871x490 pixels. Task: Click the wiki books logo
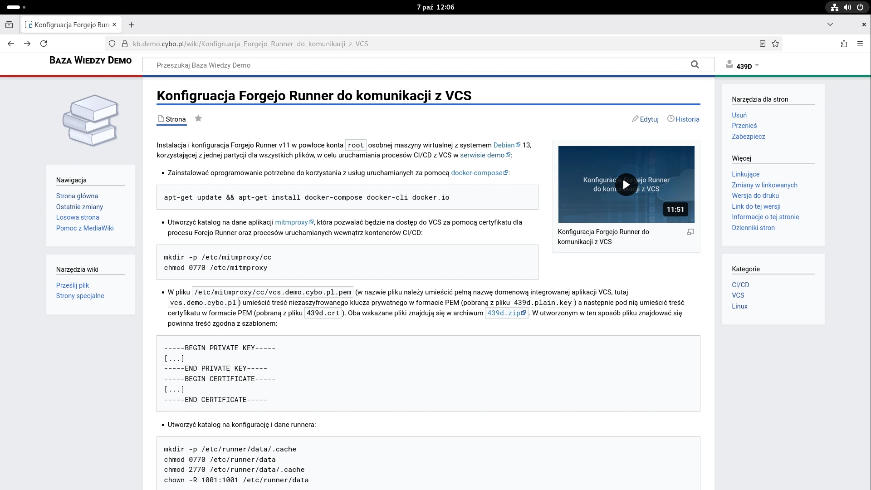point(91,120)
